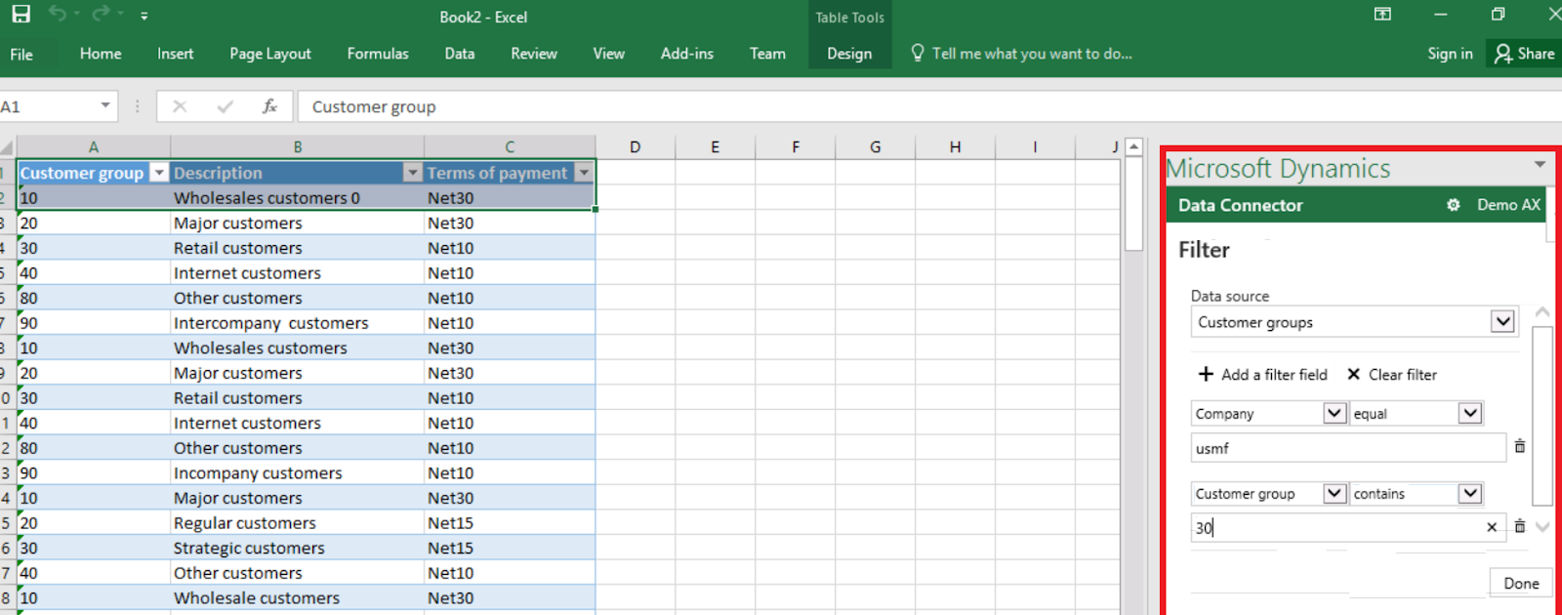Open Customize Quick Access Toolbar arrow
Screen dimensions: 1562x615
pos(144,16)
